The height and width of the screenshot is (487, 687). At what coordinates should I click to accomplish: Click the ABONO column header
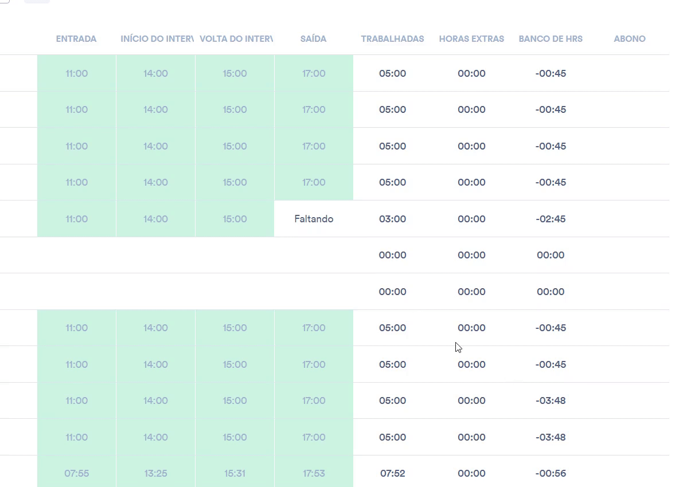pos(629,39)
